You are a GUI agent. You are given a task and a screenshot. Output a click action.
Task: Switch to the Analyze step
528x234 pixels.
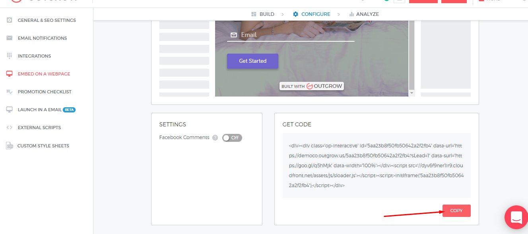pos(364,14)
